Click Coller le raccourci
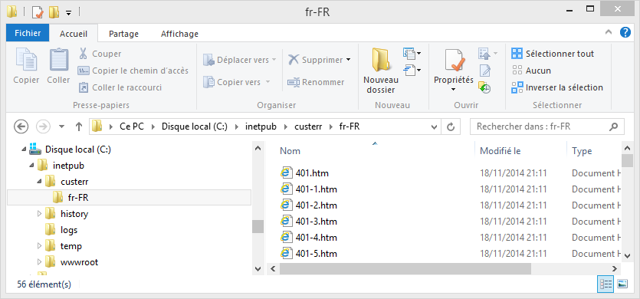The image size is (640, 299). click(x=120, y=87)
